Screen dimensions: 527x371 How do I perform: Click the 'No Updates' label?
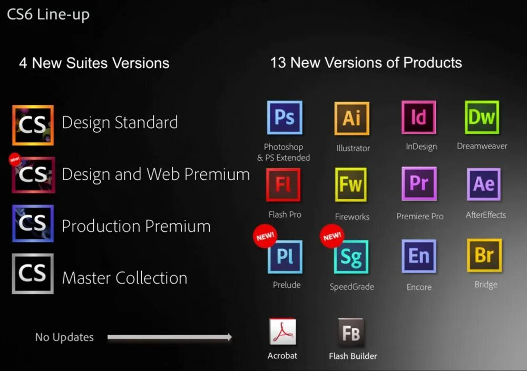tap(64, 337)
